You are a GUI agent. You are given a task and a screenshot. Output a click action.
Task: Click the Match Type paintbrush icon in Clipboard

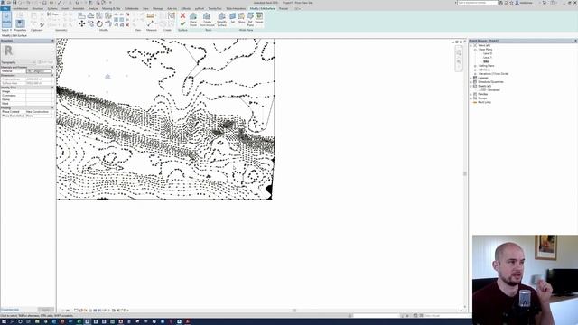[x=42, y=24]
